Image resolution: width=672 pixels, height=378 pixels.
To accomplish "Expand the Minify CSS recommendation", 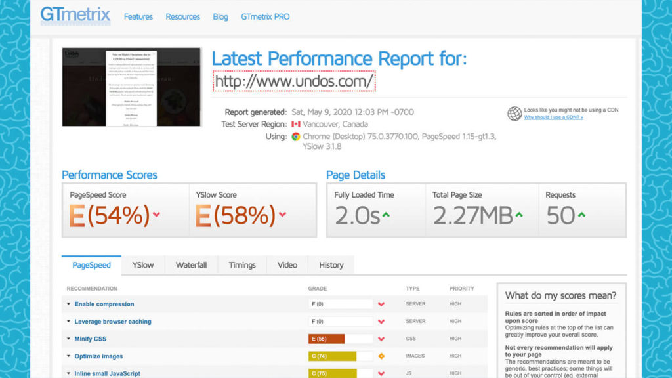I will tap(90, 339).
